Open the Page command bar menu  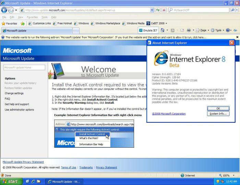click(x=203, y=30)
